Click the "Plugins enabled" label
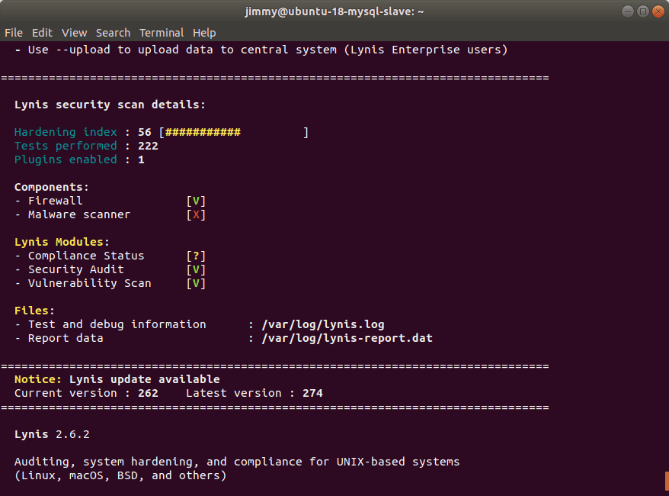The image size is (669, 496). click(x=66, y=159)
